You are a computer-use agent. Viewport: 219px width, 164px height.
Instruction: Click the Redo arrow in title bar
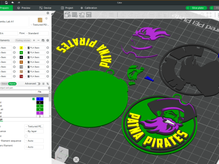point(19,2)
